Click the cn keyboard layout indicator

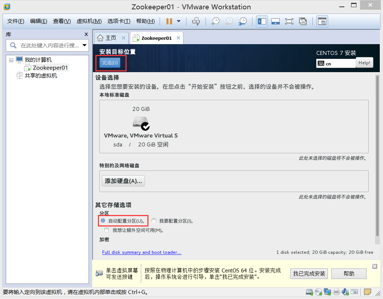pyautogui.click(x=336, y=64)
